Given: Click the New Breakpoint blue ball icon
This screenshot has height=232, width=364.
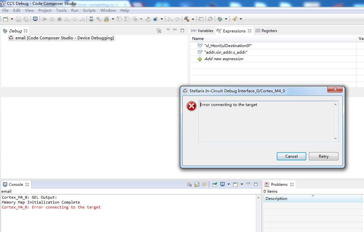Looking at the screenshot, I should point(155,19).
